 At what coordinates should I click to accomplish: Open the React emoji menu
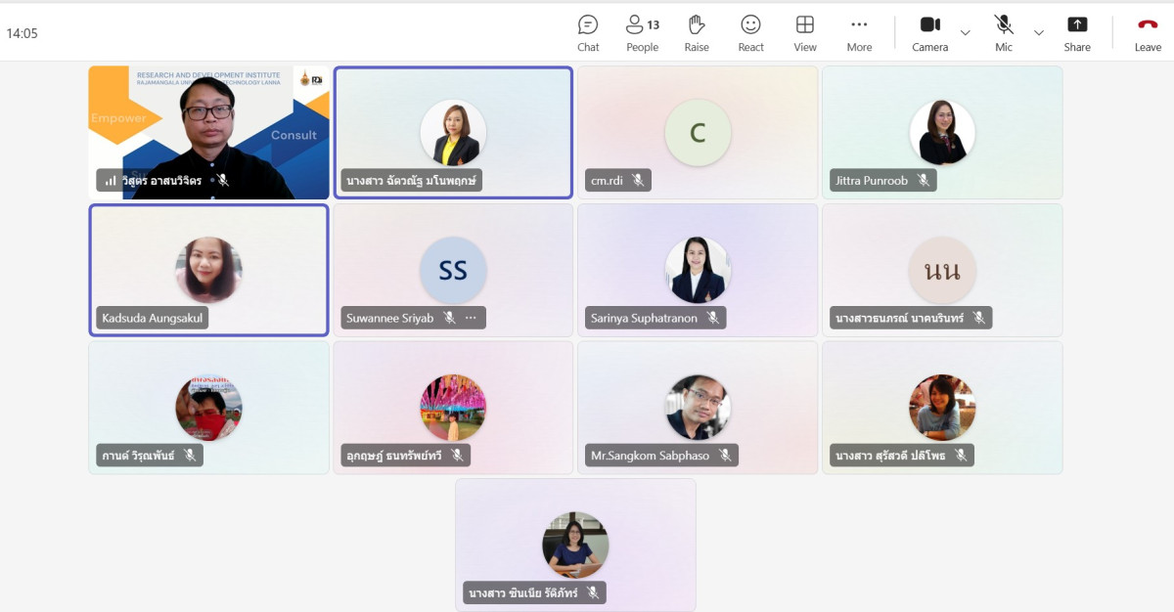[x=750, y=32]
